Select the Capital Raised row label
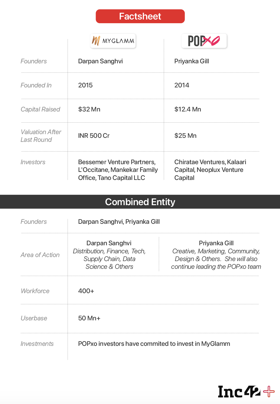 [x=40, y=109]
